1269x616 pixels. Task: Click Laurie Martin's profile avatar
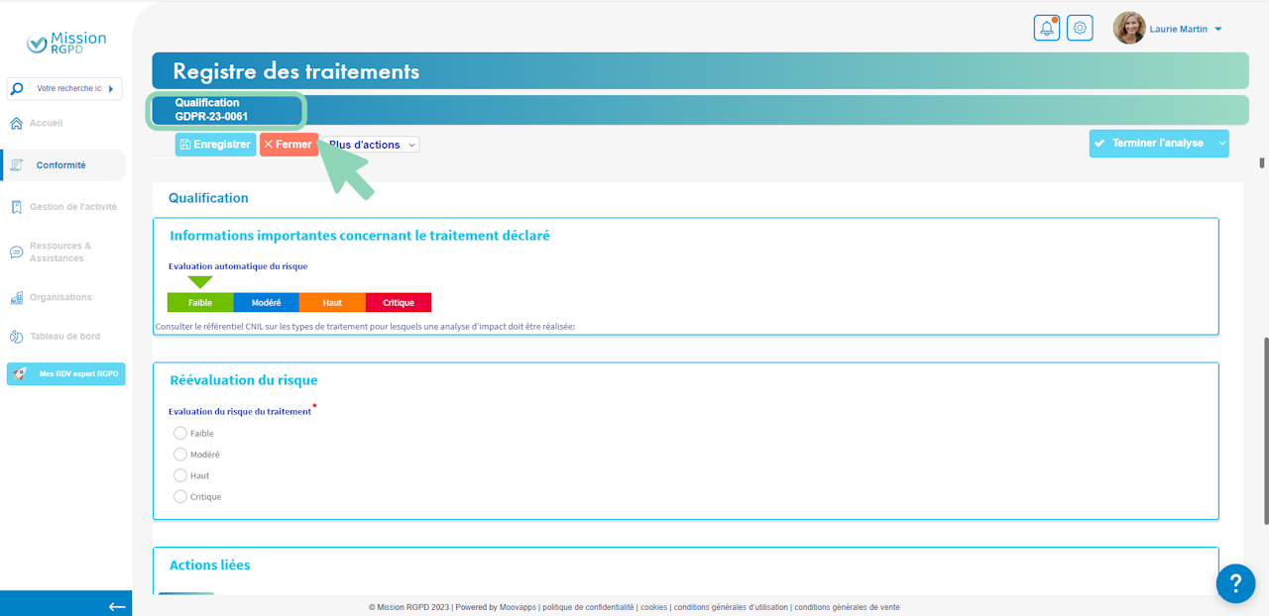(x=1129, y=28)
